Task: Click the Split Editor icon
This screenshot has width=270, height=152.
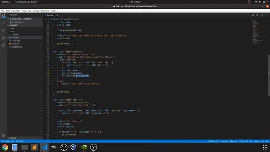Action: point(262,15)
